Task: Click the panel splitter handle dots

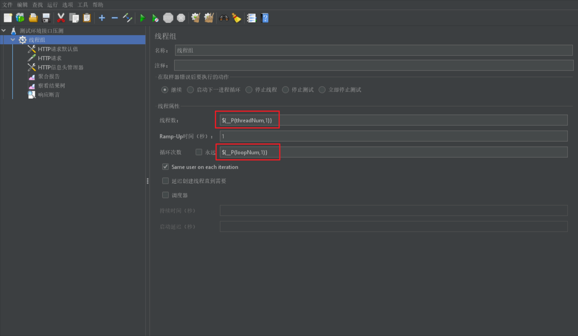Action: [x=148, y=181]
